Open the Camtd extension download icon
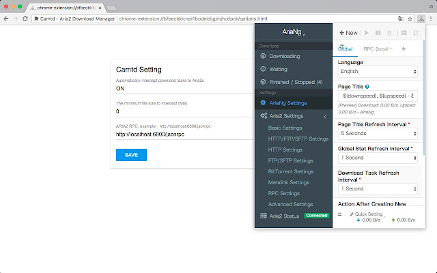 point(421,18)
